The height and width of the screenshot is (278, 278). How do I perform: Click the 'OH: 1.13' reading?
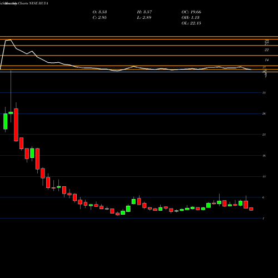(190, 17)
